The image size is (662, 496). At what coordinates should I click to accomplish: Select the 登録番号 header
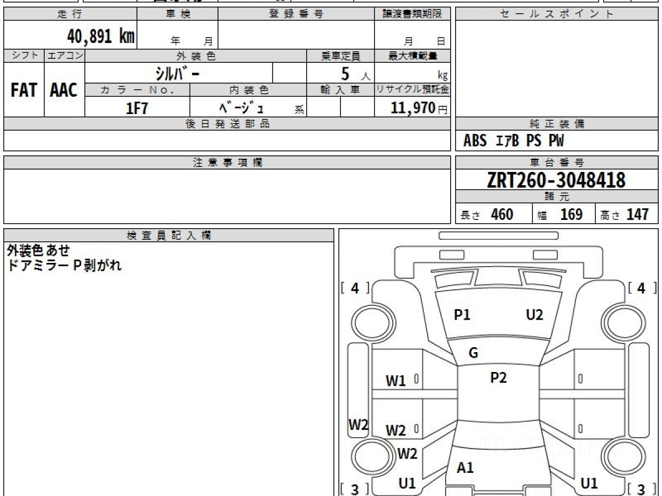pyautogui.click(x=296, y=14)
